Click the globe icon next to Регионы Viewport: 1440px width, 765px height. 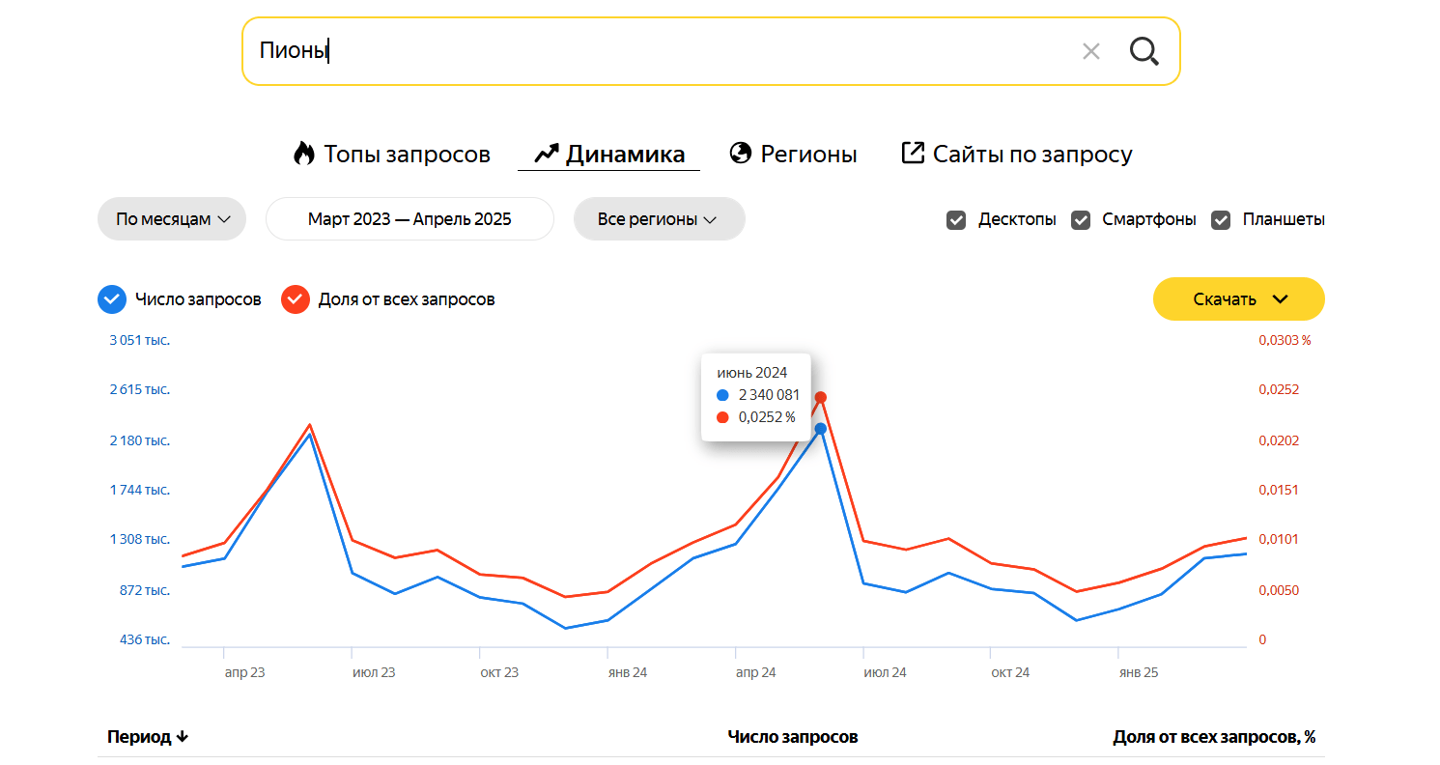741,154
